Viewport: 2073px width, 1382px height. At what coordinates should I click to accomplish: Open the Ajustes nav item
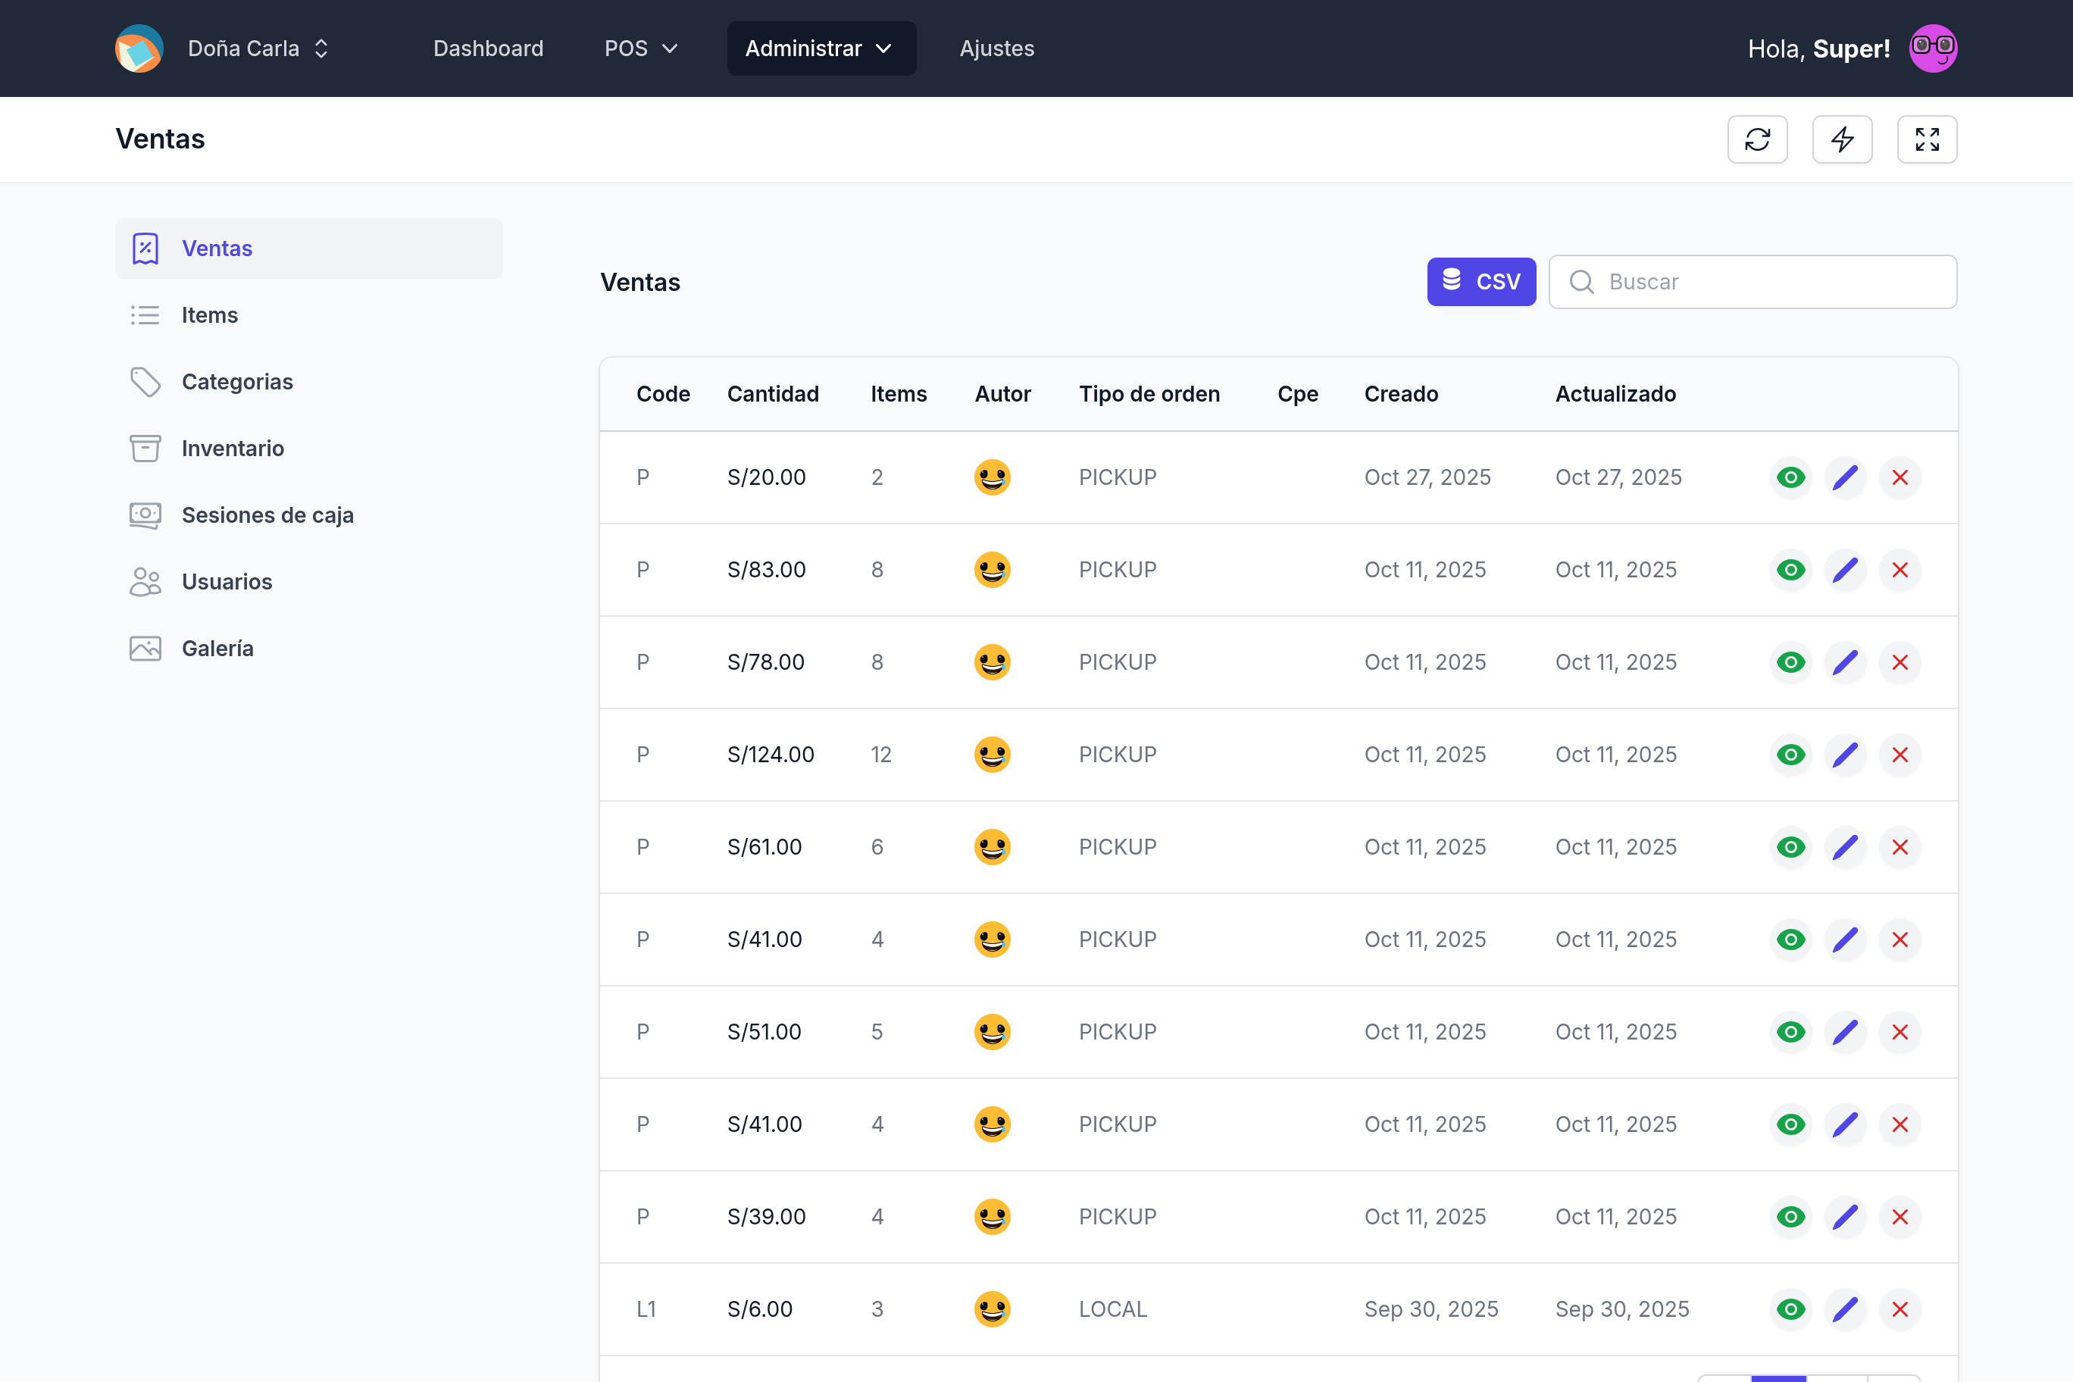(x=997, y=48)
